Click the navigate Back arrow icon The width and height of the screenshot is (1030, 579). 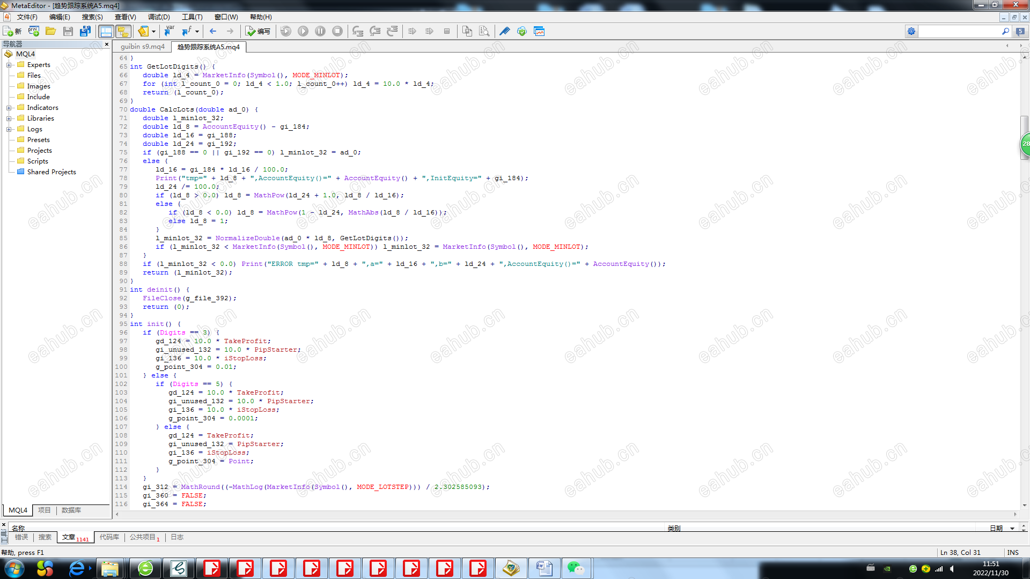pos(213,32)
